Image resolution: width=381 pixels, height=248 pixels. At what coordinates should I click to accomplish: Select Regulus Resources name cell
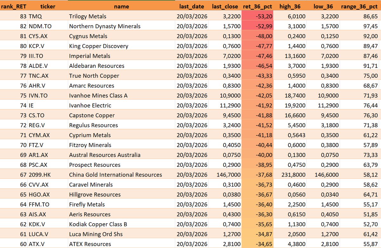[x=121, y=125]
